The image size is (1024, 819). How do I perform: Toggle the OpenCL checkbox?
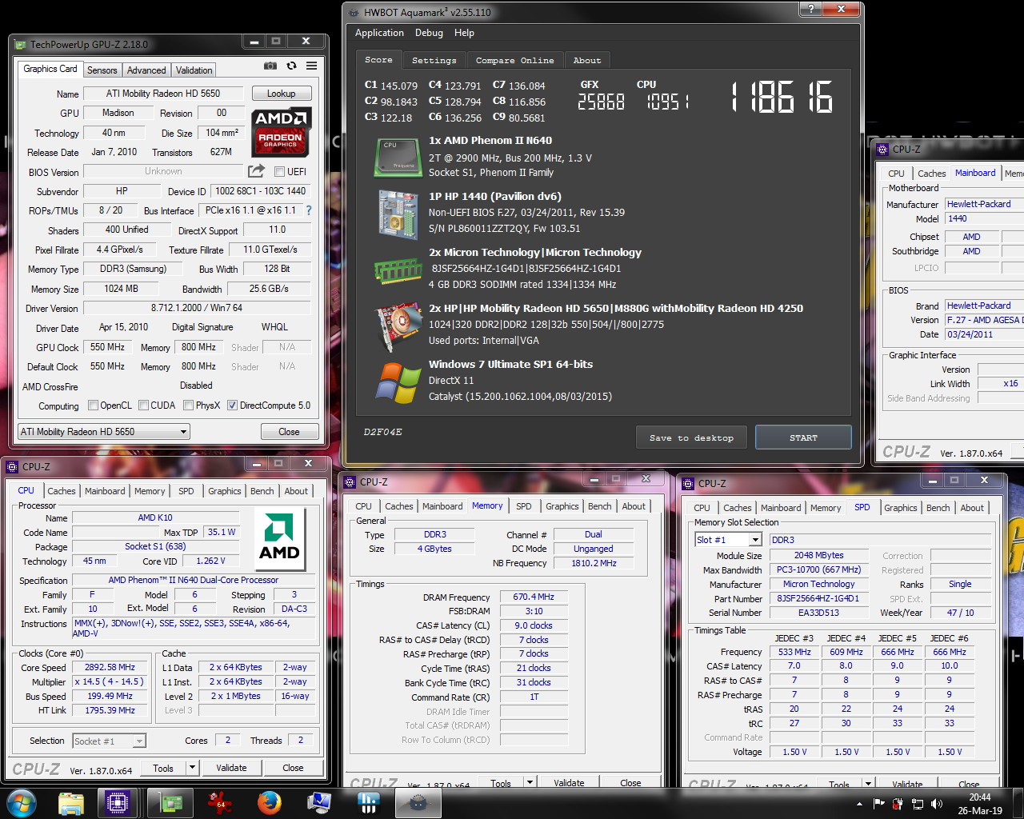[x=93, y=406]
